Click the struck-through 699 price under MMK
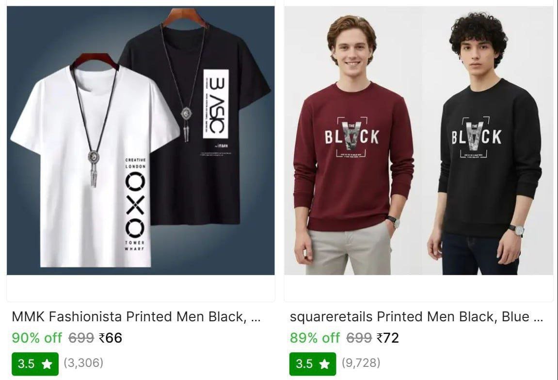558x380 pixels. click(81, 338)
